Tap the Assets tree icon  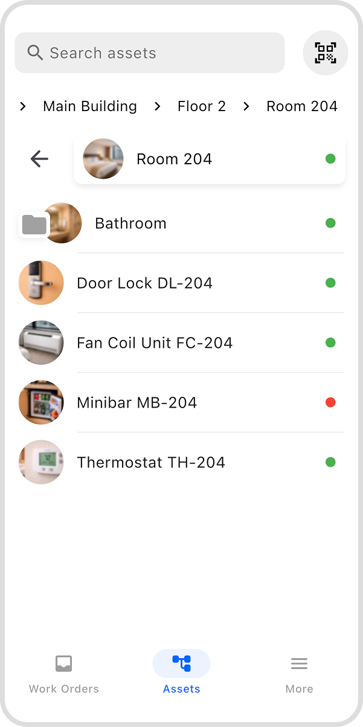pos(181,664)
